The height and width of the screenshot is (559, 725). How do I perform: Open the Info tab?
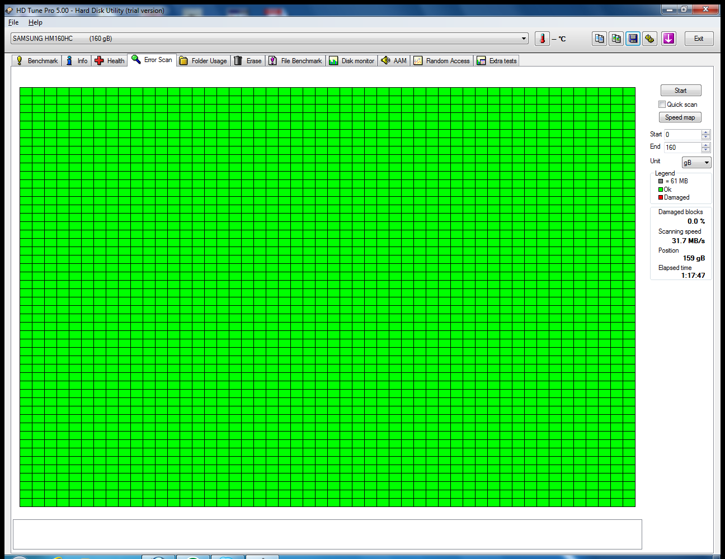77,60
